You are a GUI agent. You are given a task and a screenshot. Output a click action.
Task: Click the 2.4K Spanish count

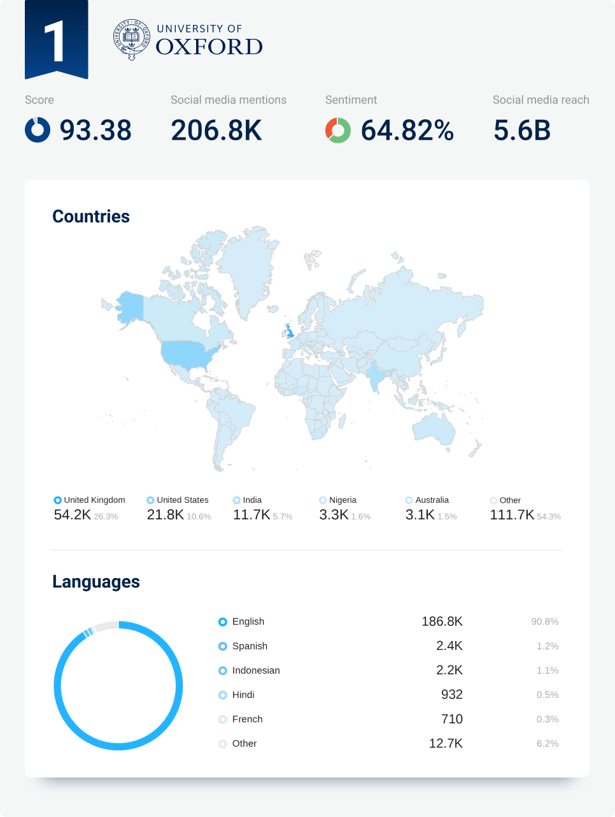[449, 646]
